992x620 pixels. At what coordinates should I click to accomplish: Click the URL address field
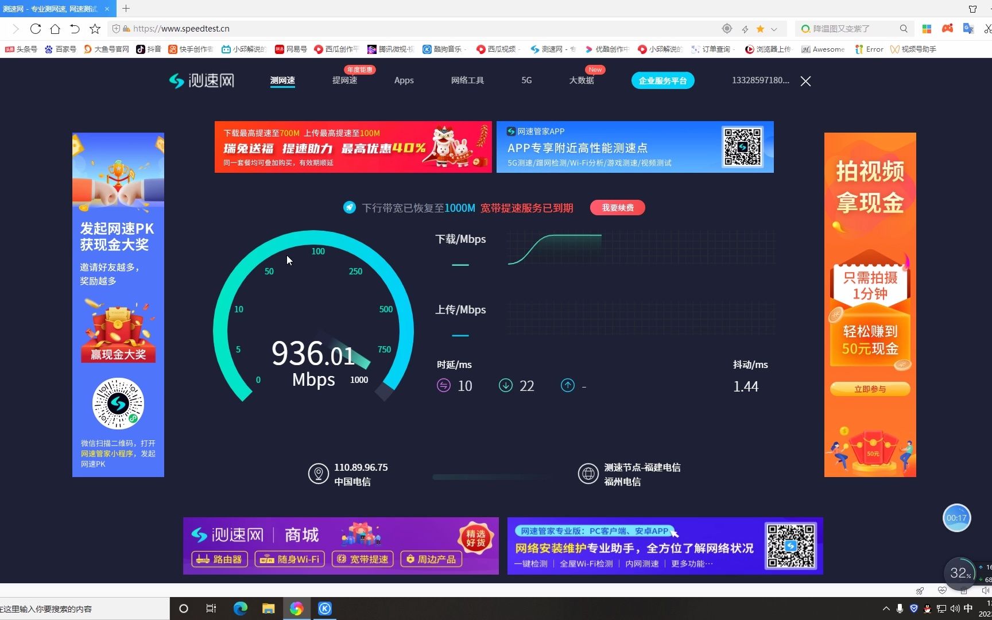(402, 29)
